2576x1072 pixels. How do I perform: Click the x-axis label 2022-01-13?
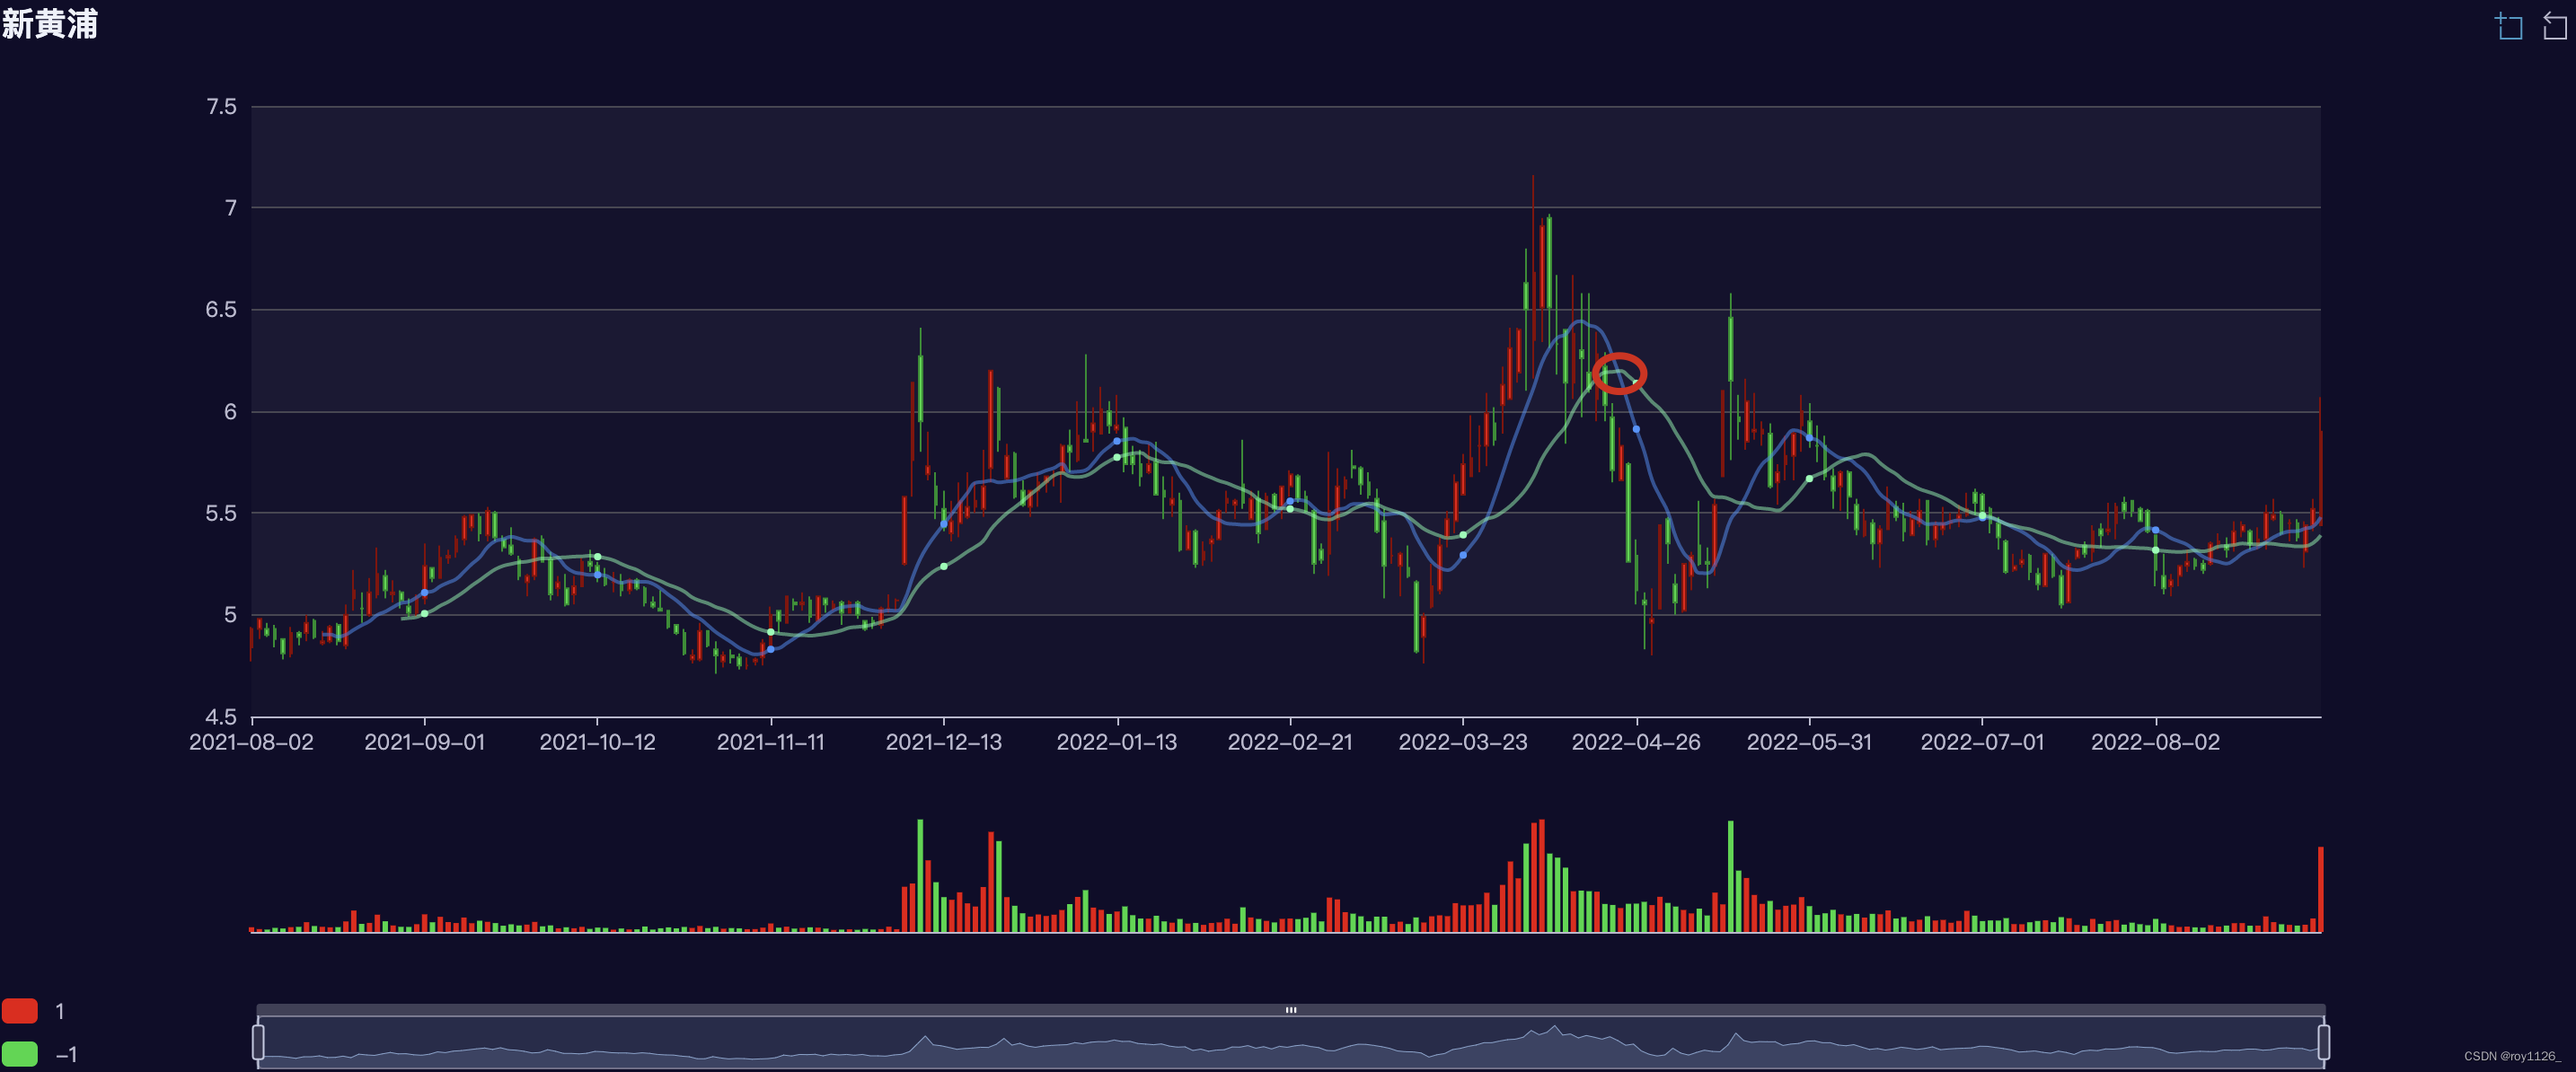1117,742
